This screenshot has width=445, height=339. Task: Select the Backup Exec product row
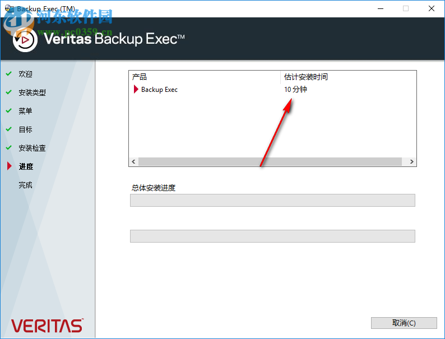click(x=272, y=89)
